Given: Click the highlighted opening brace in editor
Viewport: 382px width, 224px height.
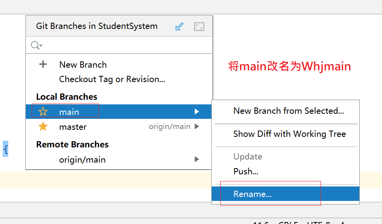Looking at the screenshot, I should point(5,149).
